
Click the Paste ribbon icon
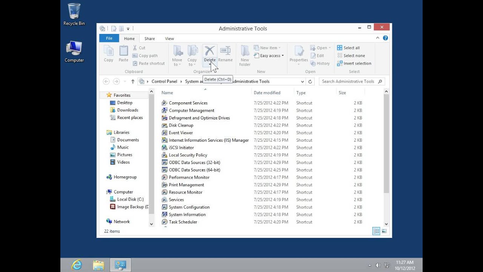123,51
